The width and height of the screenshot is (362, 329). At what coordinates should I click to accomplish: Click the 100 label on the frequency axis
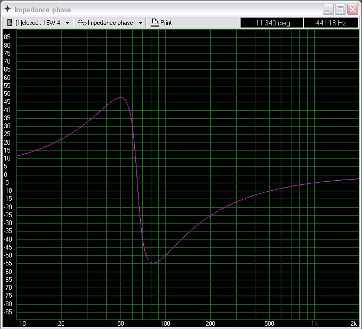click(x=165, y=324)
